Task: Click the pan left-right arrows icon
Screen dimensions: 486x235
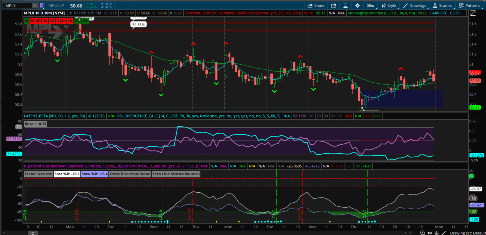Action: 430,233
